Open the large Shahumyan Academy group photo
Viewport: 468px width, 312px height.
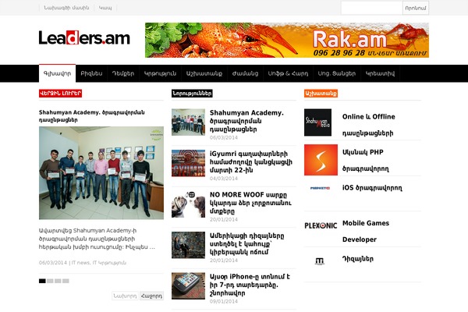(101, 173)
